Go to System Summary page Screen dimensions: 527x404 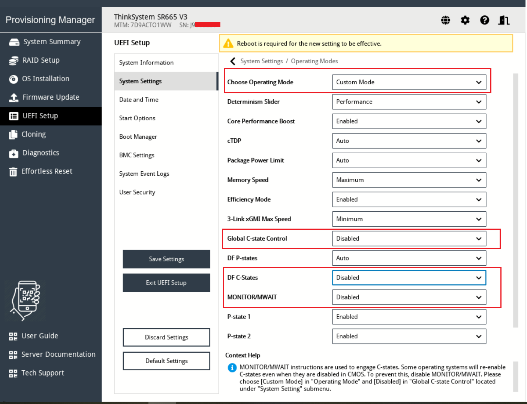click(x=51, y=42)
